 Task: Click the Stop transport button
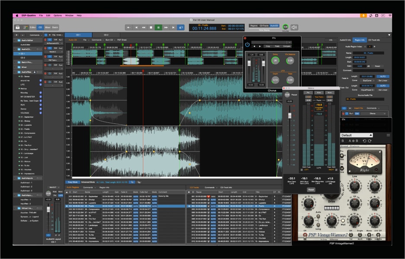tap(151, 27)
